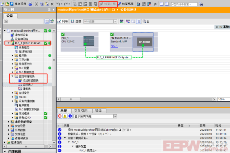Toggle the highlighted table view icon in network toolbar
The image size is (230, 153).
pos(139,21)
